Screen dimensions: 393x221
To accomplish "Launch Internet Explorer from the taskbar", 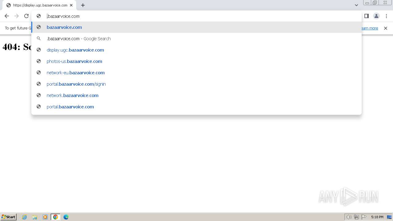I will (25, 217).
